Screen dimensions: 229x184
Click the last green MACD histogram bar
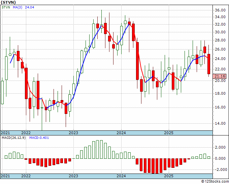pos(209,158)
